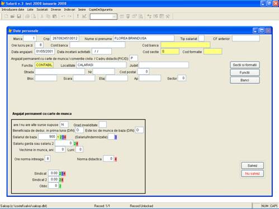The height and width of the screenshot is (209, 279).
Task: Click the Data incetarii activitatii field
Action: pos(102,51)
